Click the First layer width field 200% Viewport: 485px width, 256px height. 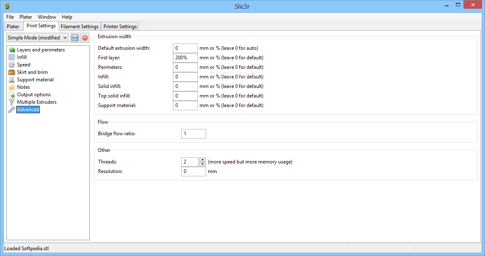pos(185,58)
